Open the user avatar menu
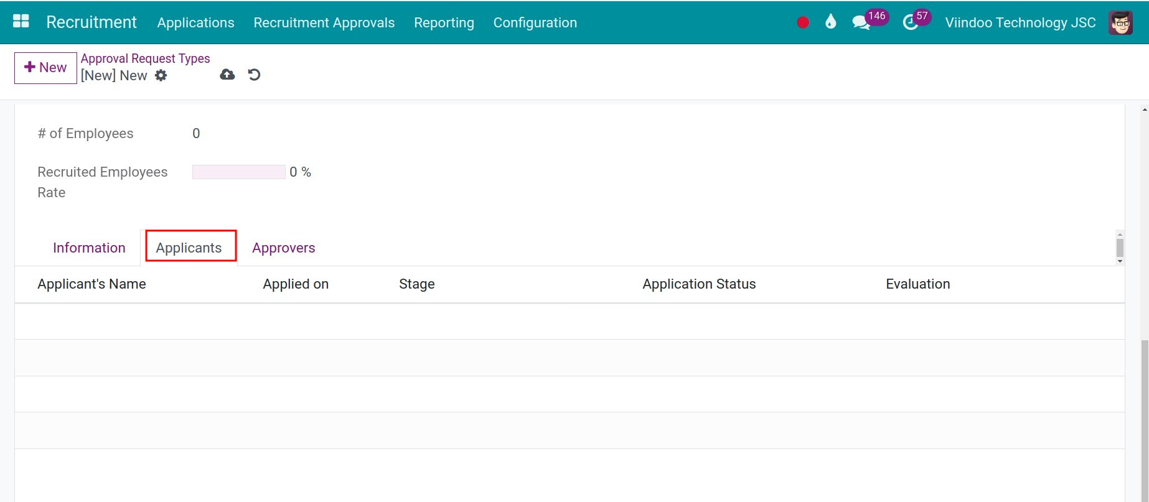The width and height of the screenshot is (1149, 502). pos(1120,22)
